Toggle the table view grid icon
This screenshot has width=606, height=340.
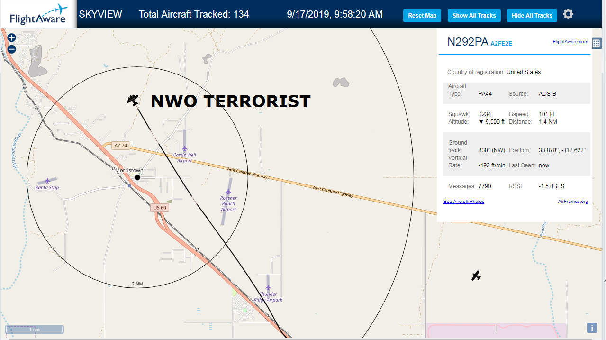coord(597,44)
